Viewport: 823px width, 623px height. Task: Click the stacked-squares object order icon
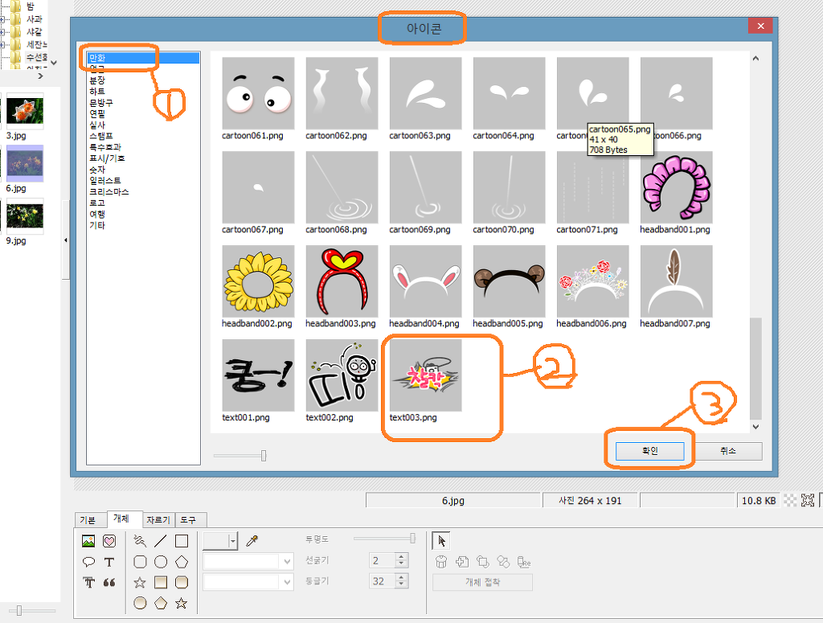click(482, 562)
